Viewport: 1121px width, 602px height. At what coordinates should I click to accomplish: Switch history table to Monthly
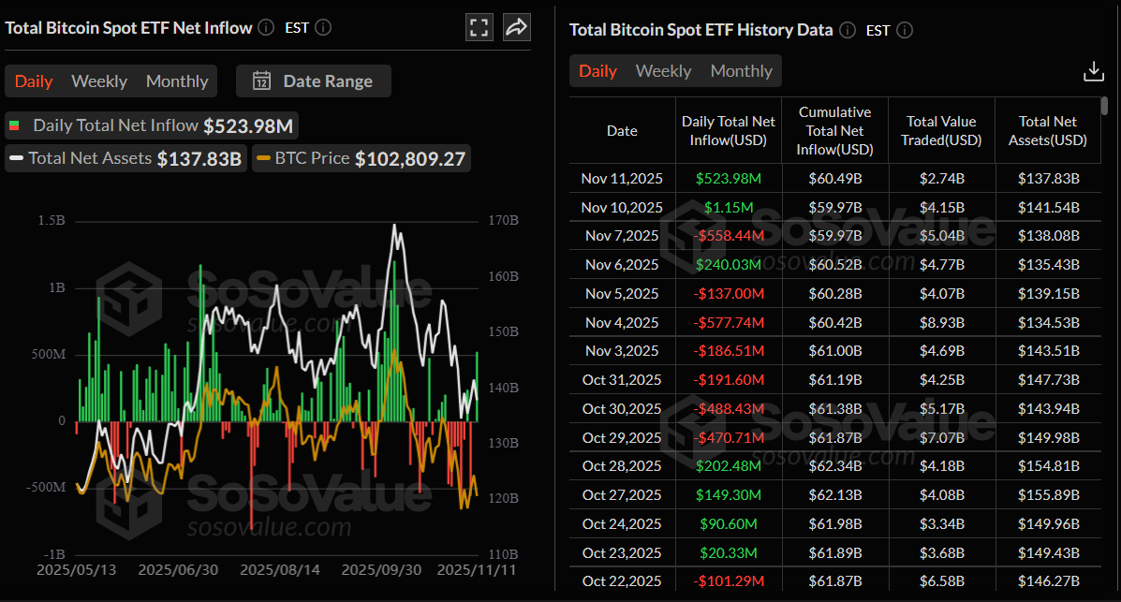pyautogui.click(x=741, y=71)
